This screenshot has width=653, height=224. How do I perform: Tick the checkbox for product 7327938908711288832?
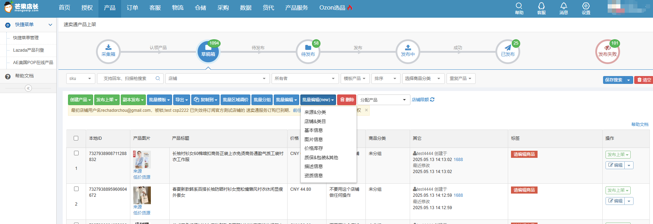[x=76, y=153]
